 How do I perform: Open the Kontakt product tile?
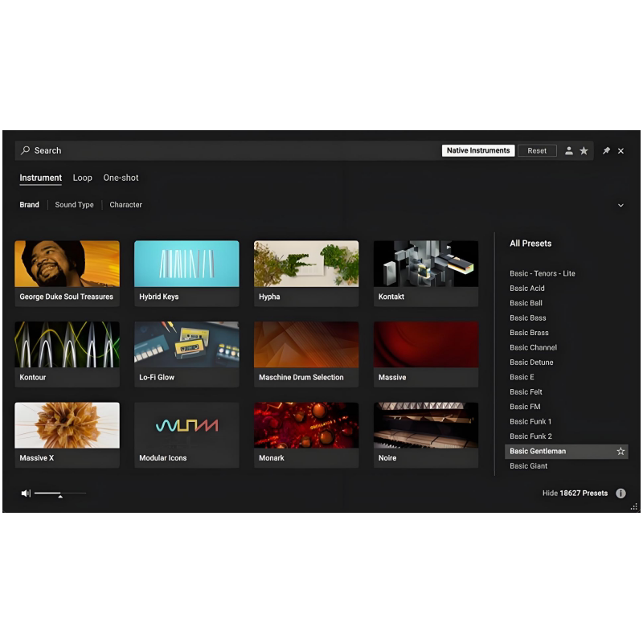426,273
